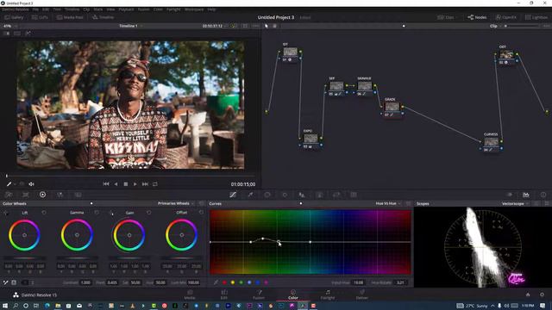Reset the Gamma color wheel

pos(97,213)
